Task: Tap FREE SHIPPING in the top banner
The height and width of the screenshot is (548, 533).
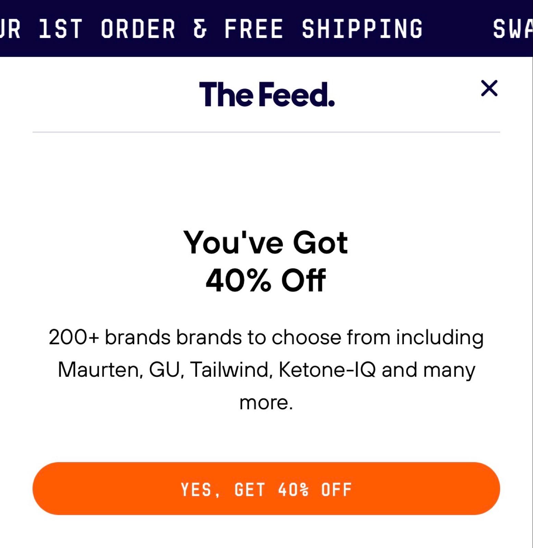Action: click(323, 29)
